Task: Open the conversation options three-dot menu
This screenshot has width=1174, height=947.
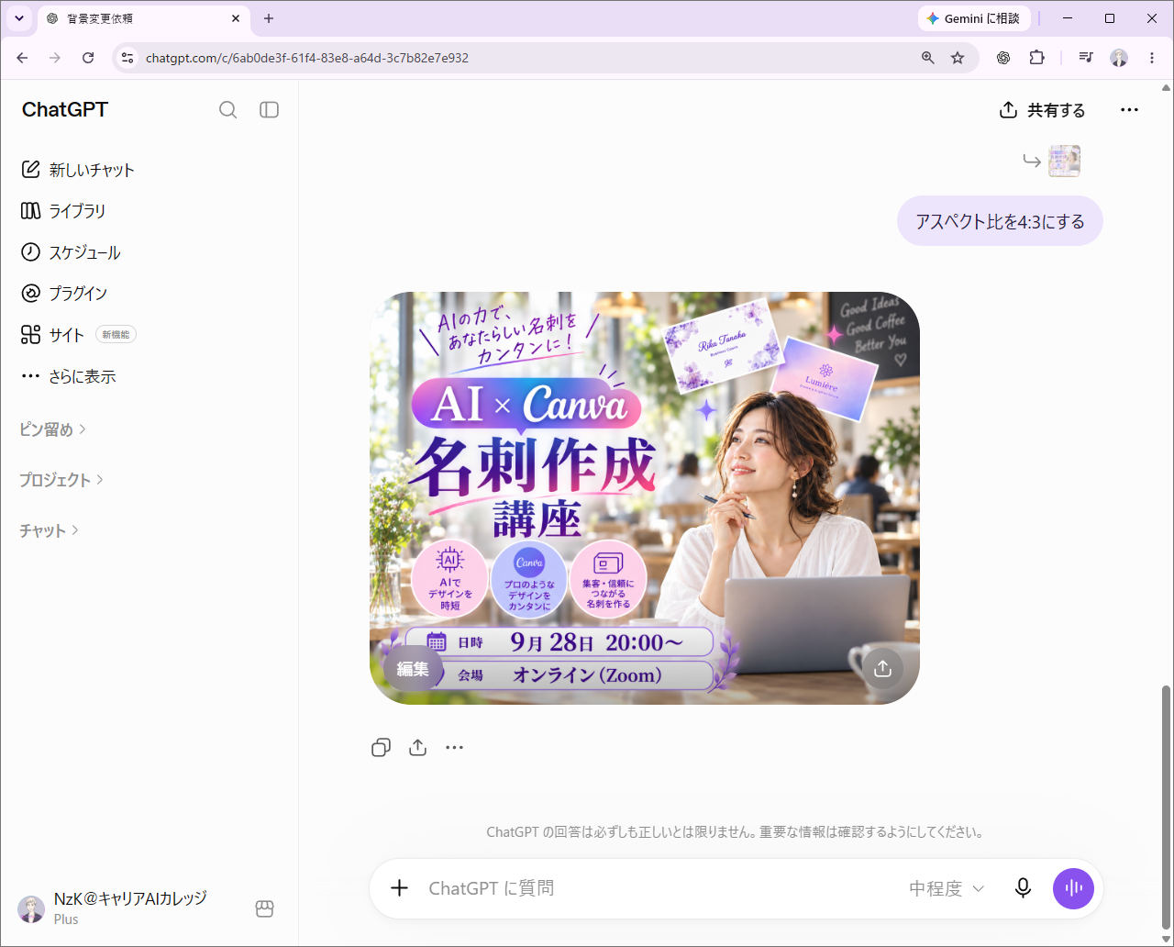Action: (x=1129, y=110)
